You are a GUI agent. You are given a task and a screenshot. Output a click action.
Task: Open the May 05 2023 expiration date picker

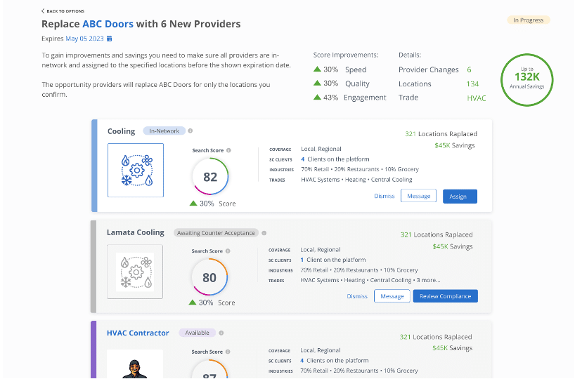click(x=84, y=39)
